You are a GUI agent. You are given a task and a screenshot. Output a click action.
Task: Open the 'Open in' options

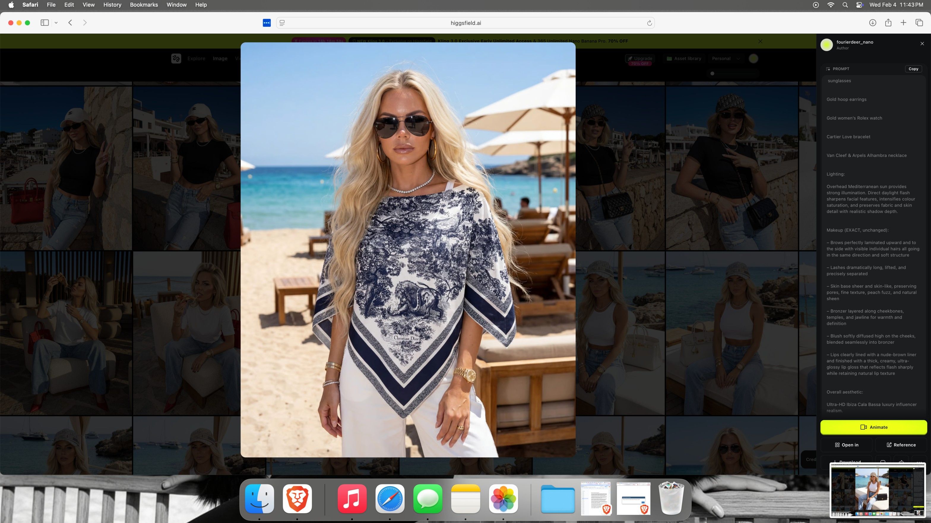(x=846, y=445)
